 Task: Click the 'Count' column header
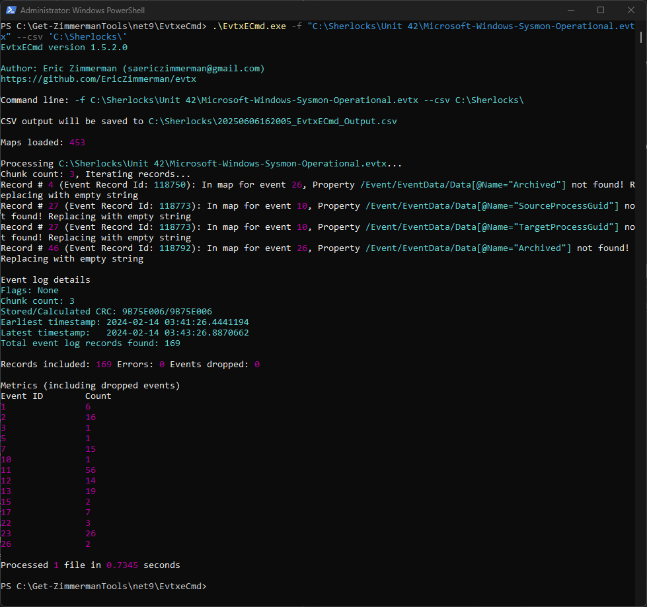pos(98,396)
